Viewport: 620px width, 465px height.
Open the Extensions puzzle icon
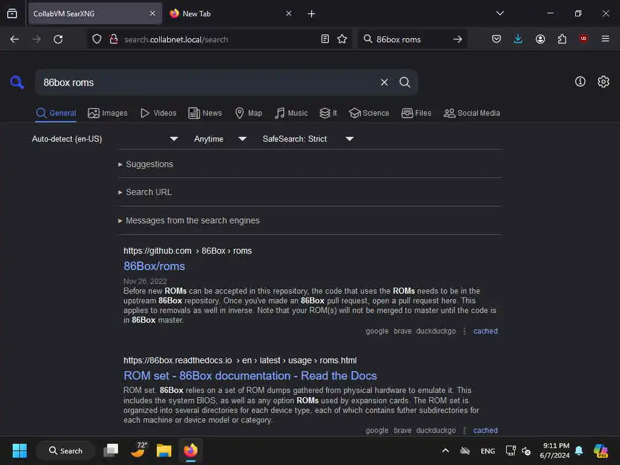pos(562,39)
